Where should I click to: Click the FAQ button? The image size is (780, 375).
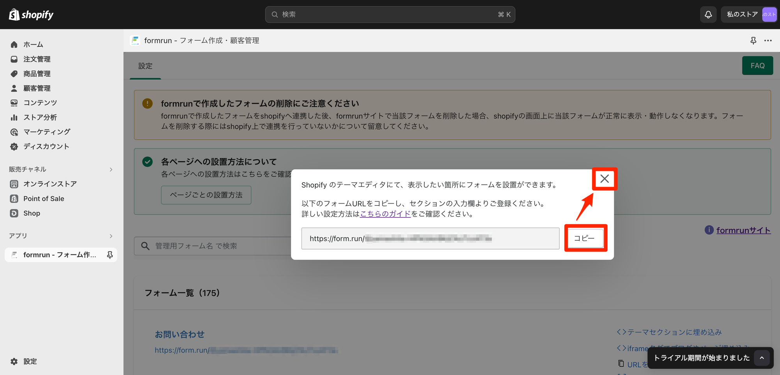click(x=757, y=65)
